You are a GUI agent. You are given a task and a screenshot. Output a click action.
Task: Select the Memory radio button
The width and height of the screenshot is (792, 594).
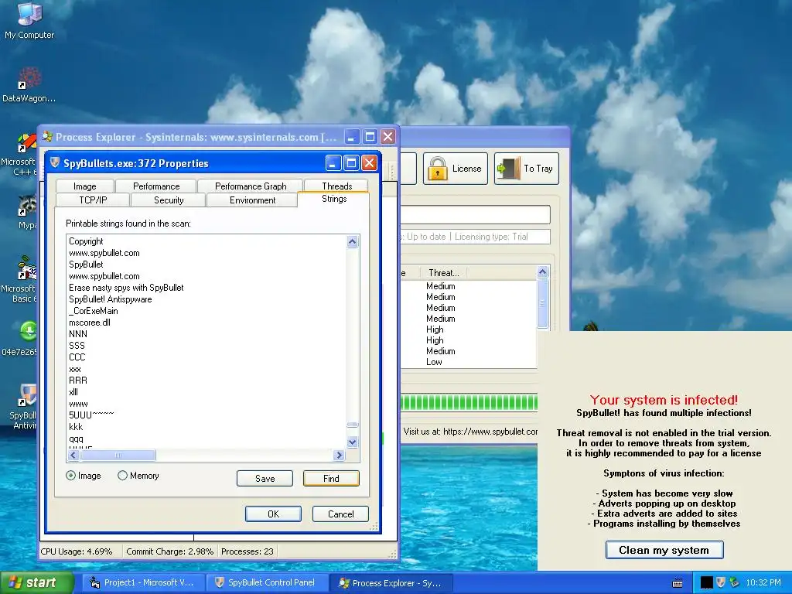[x=122, y=476]
